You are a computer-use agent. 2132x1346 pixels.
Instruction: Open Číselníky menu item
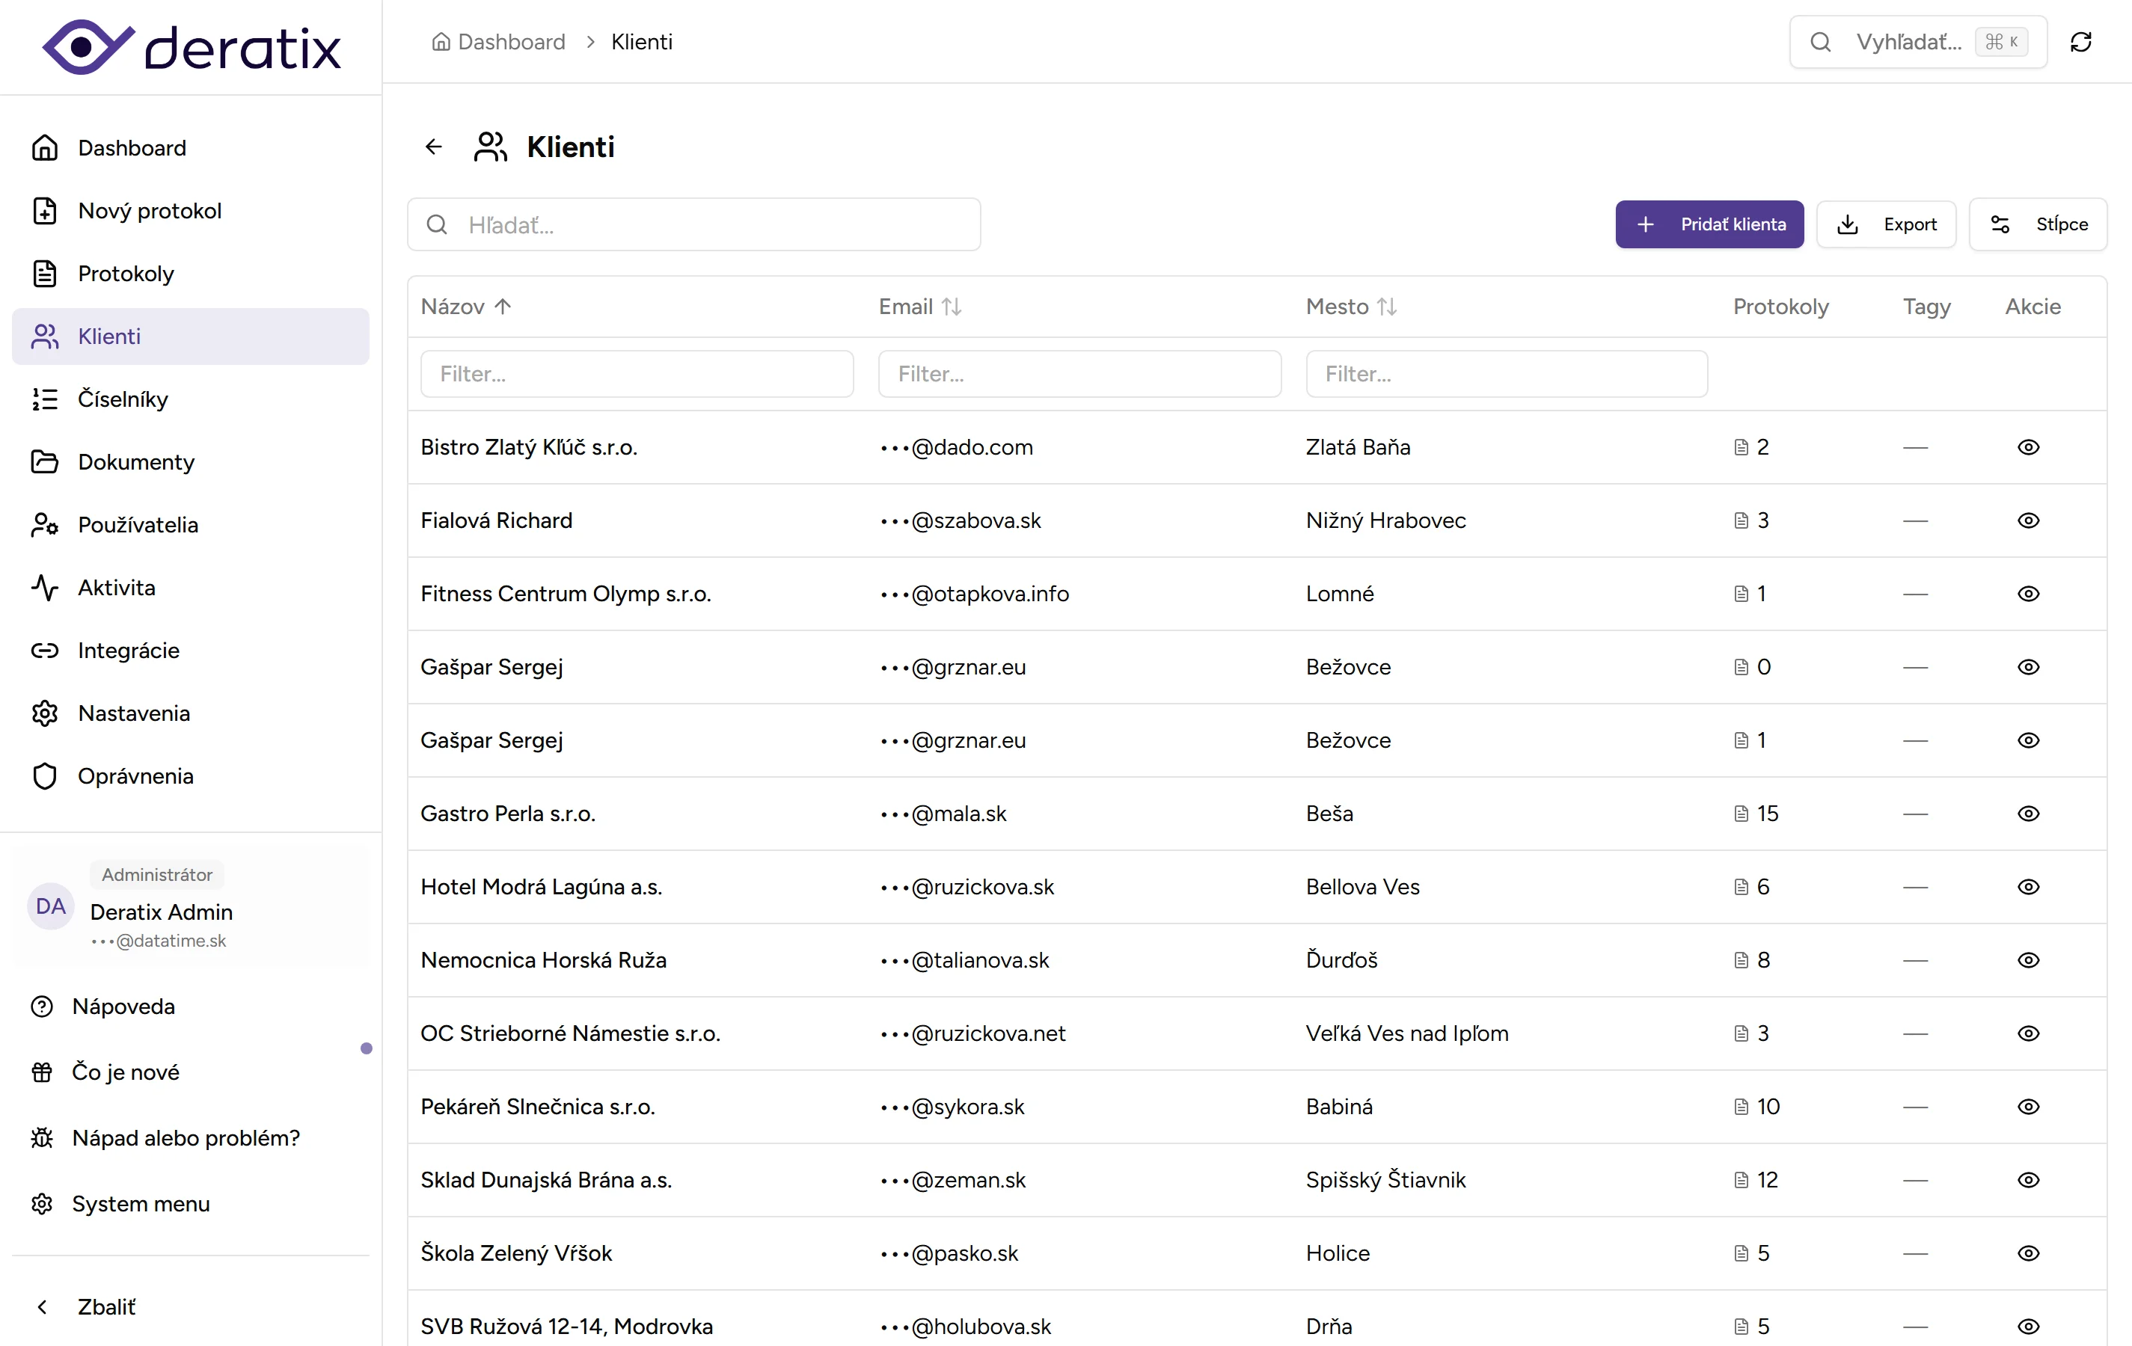pos(122,399)
